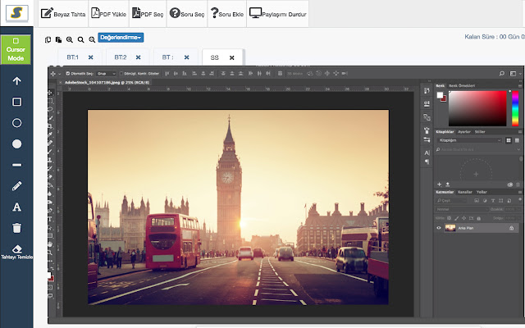
Task: Choose the hollow circle shape tool
Action: tap(16, 122)
